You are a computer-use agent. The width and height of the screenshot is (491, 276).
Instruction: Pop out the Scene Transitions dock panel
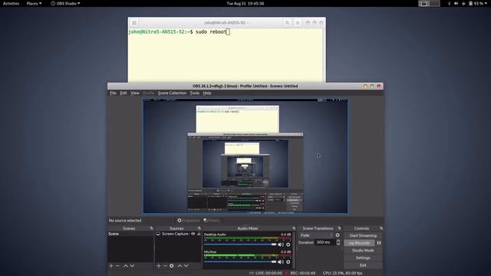(339, 228)
